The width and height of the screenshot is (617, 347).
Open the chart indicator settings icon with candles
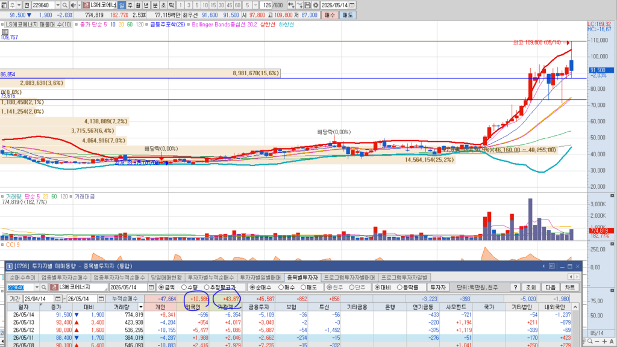click(x=291, y=5)
